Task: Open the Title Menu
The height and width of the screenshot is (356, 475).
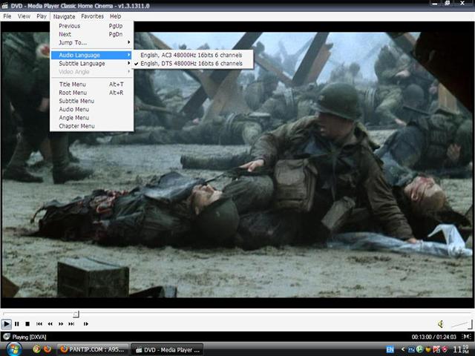Action: [92, 84]
